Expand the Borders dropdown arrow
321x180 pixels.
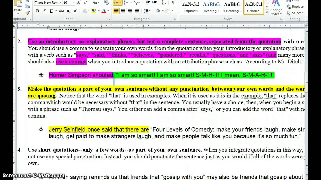point(173,11)
